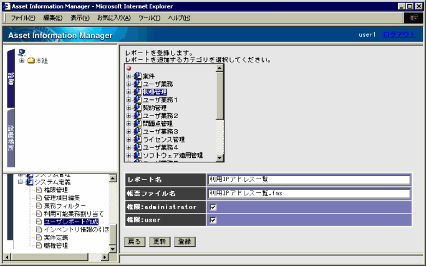The width and height of the screenshot is (426, 266).
Task: Click the menu tree scroll-up arrow
Action: [x=113, y=178]
